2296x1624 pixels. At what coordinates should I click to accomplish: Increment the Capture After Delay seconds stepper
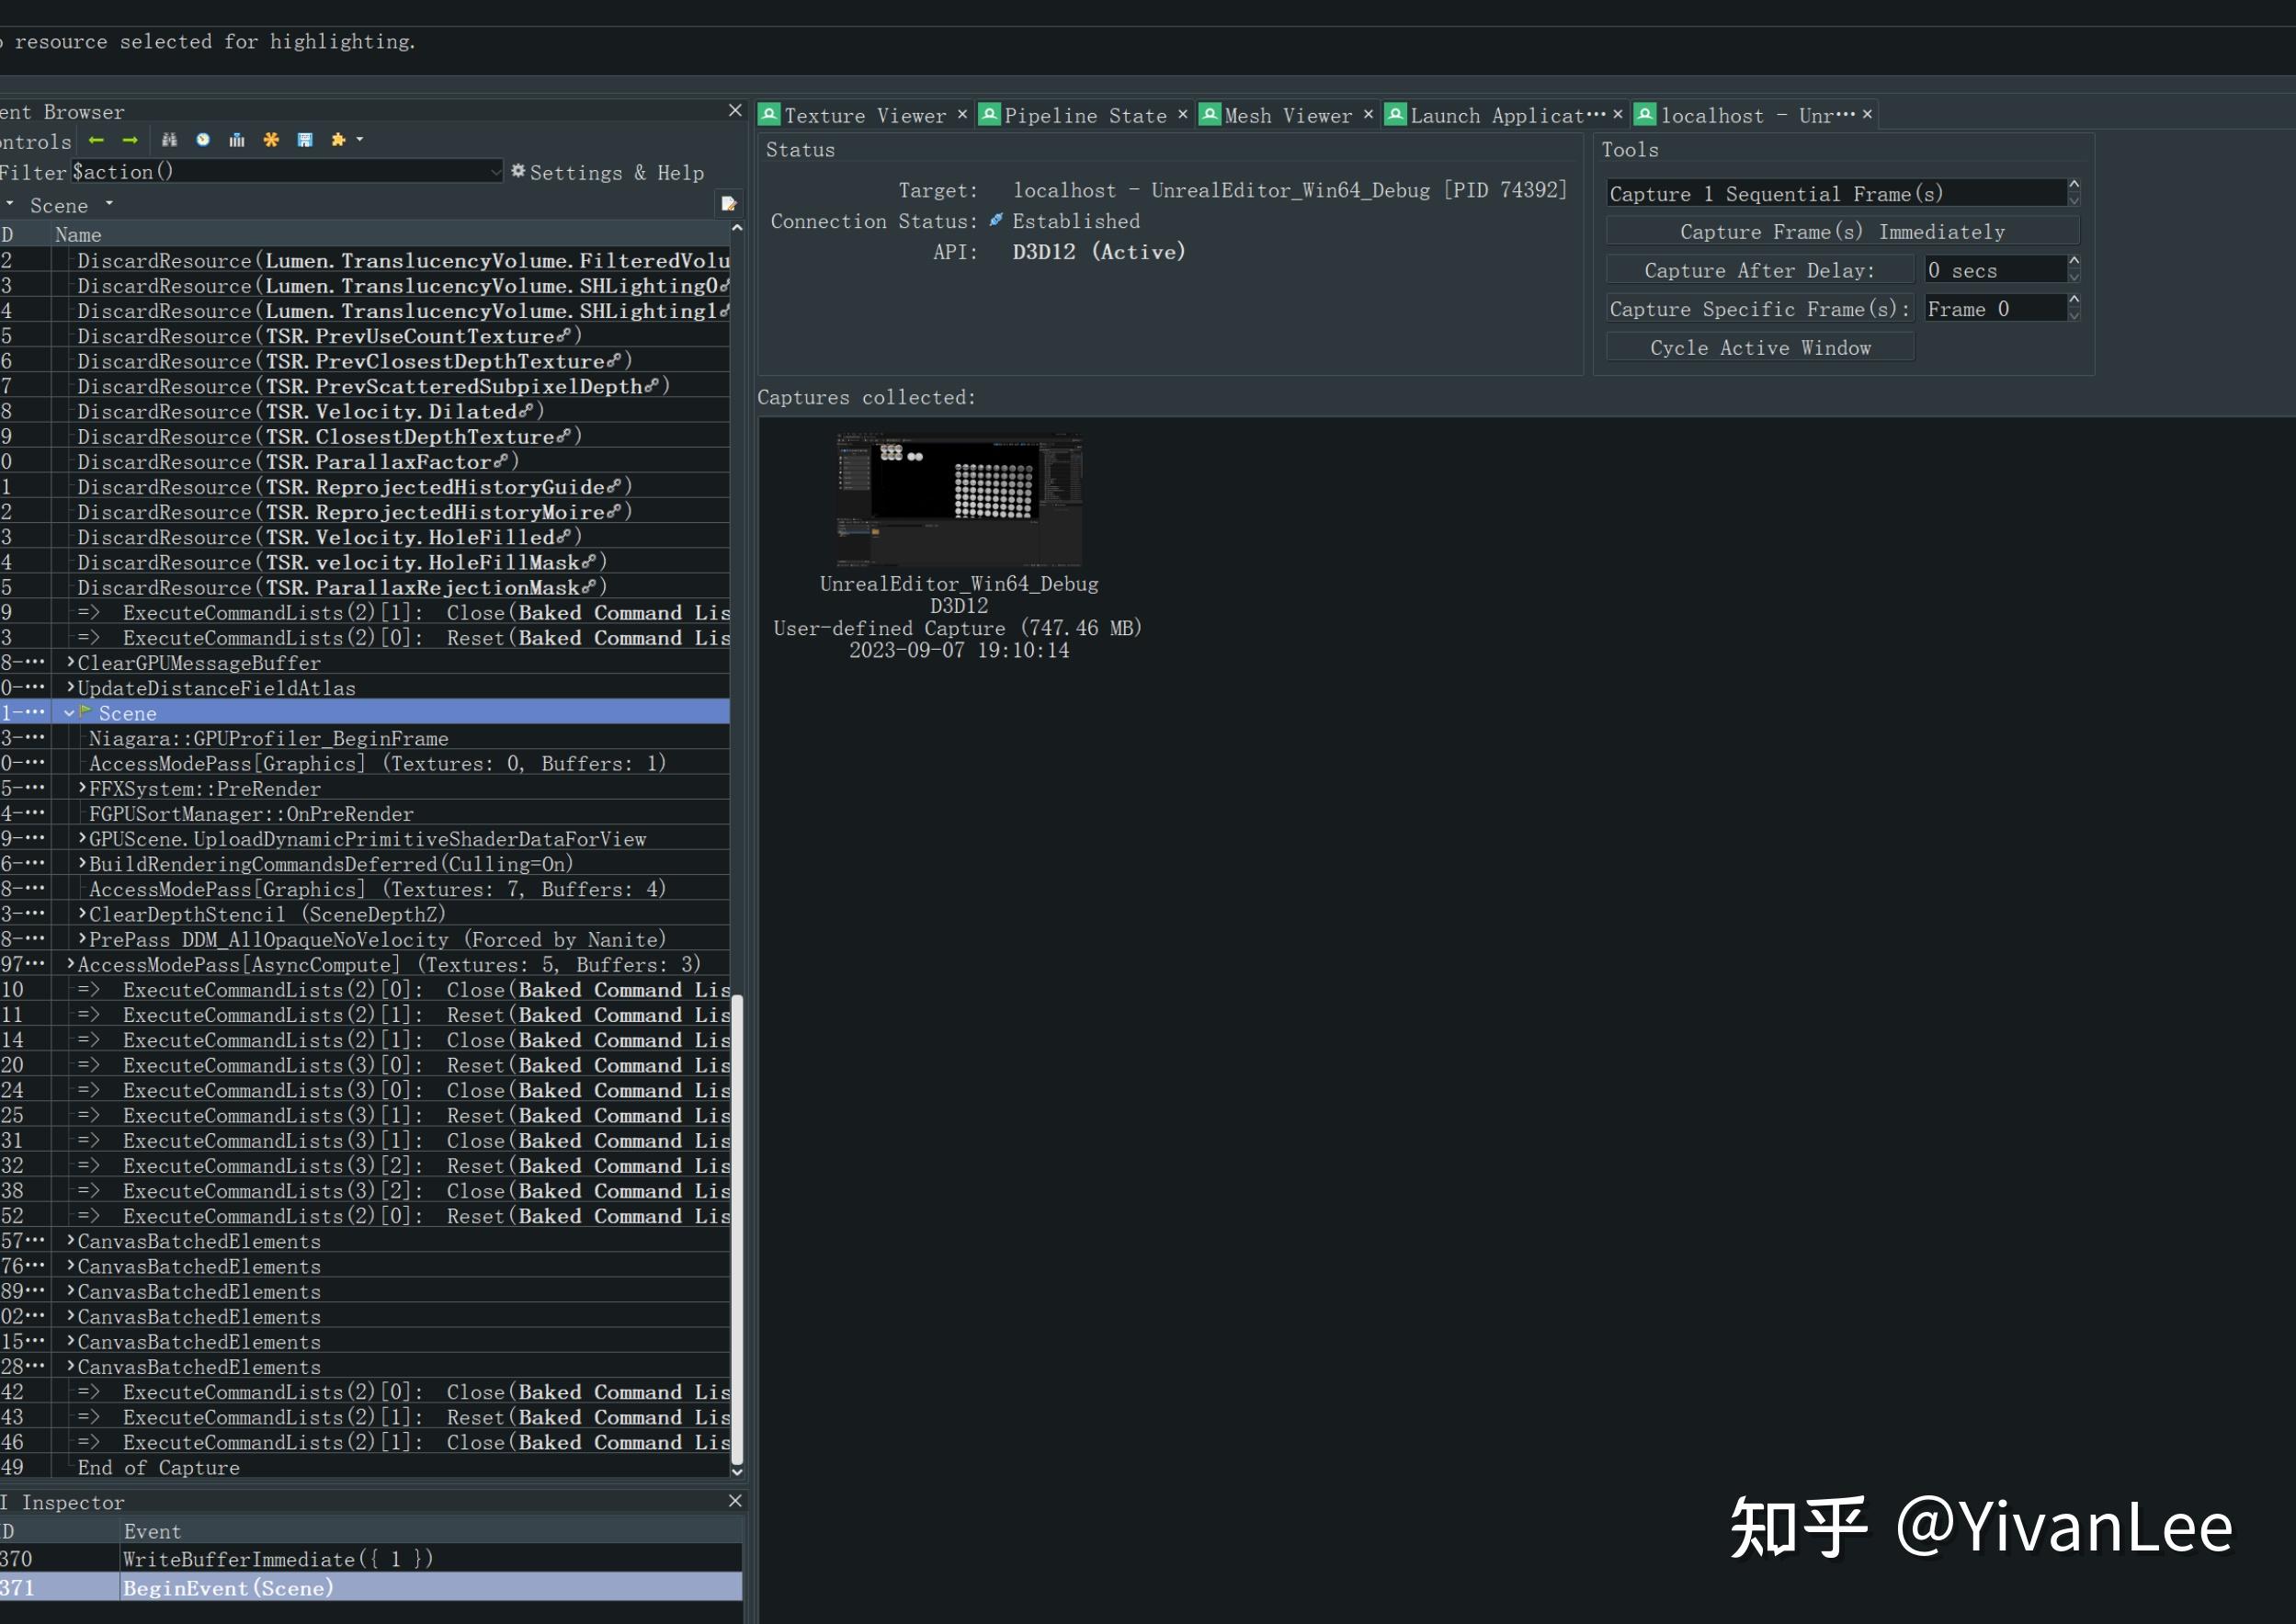point(2074,263)
